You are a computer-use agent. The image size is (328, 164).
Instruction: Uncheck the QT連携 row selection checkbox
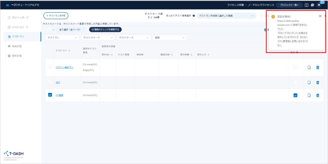50,95
